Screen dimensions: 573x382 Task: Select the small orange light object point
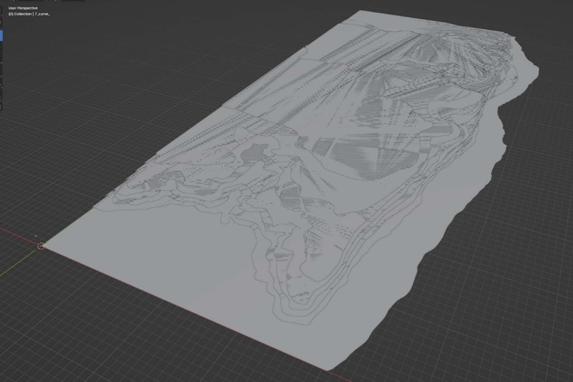(37, 236)
